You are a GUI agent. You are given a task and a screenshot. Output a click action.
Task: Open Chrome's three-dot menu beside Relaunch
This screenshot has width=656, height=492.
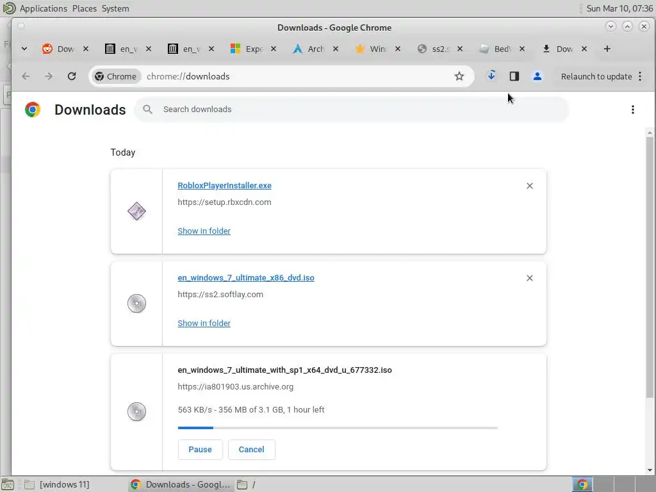(x=640, y=76)
